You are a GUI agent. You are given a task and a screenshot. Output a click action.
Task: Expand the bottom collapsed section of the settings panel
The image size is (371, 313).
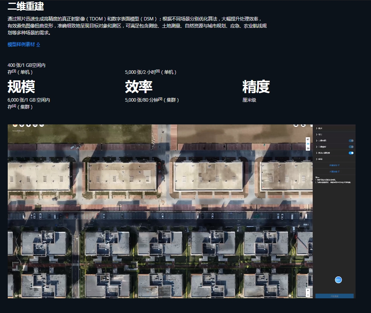pos(316,159)
